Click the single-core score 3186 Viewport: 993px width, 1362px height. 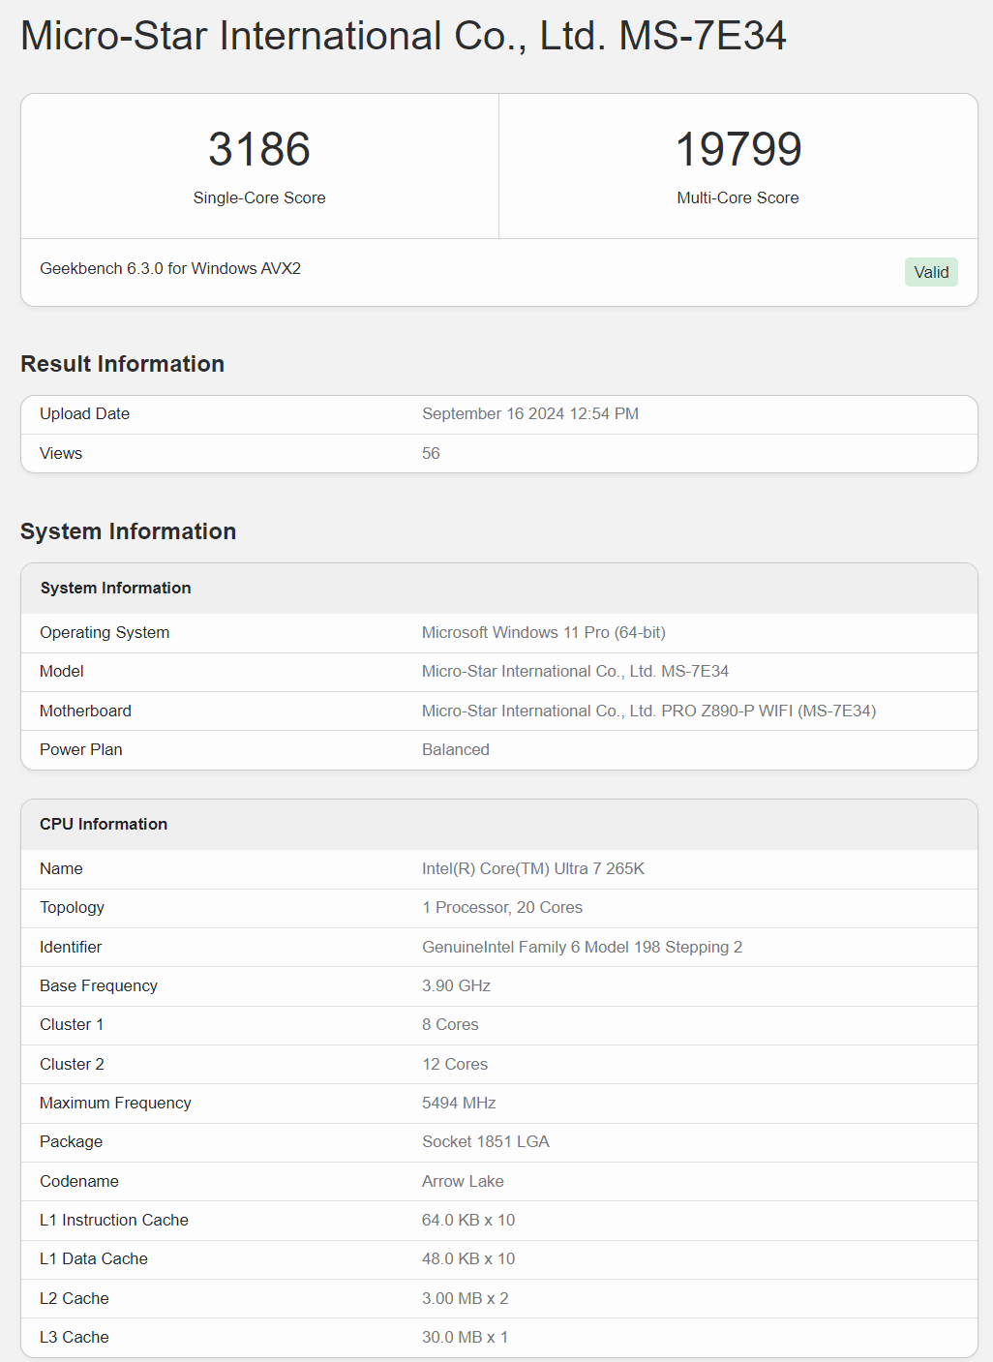pos(259,149)
